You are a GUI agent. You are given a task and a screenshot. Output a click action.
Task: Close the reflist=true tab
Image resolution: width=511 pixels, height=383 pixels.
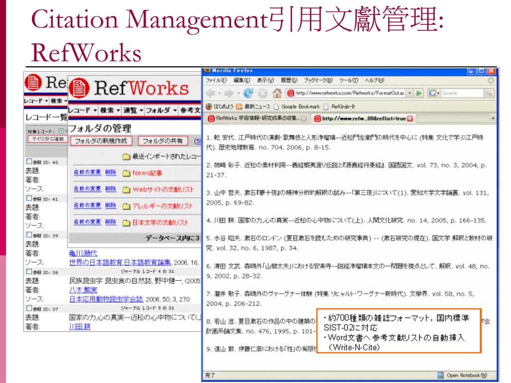click(410, 119)
